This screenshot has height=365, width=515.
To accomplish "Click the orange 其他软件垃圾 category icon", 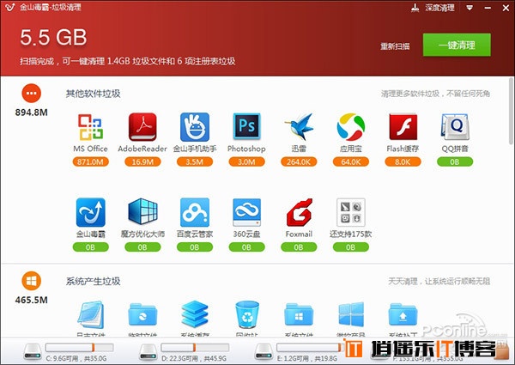I will coord(32,94).
